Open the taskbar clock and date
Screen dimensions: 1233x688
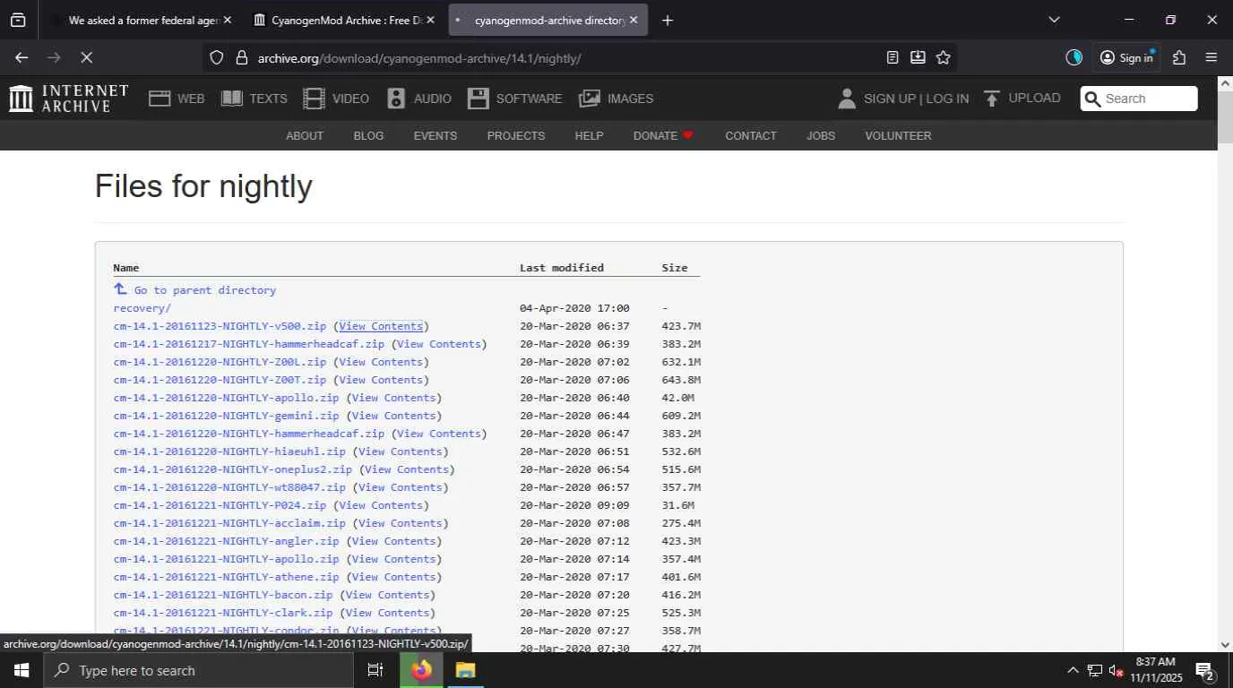1155,670
